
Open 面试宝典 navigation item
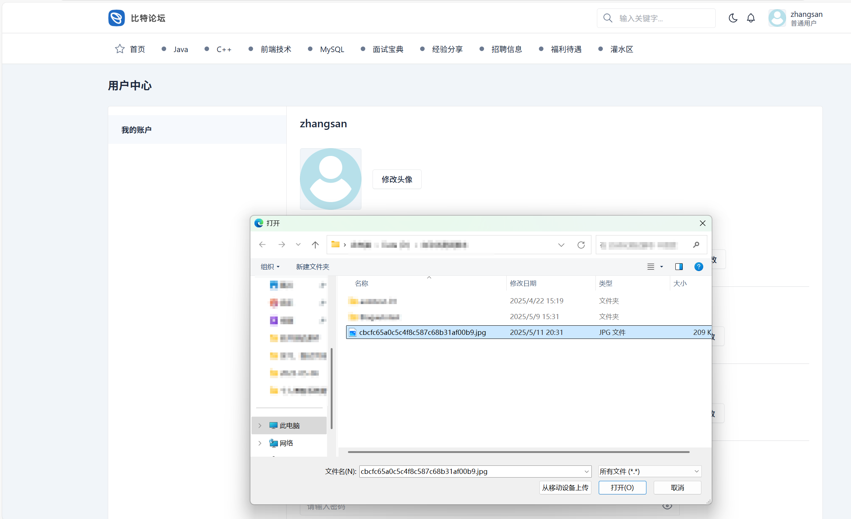(x=388, y=49)
